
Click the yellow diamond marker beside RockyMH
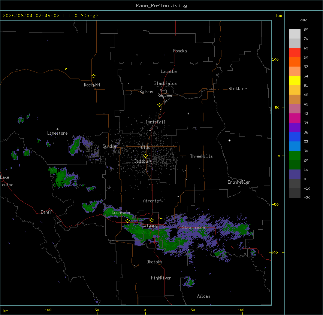coord(93,76)
